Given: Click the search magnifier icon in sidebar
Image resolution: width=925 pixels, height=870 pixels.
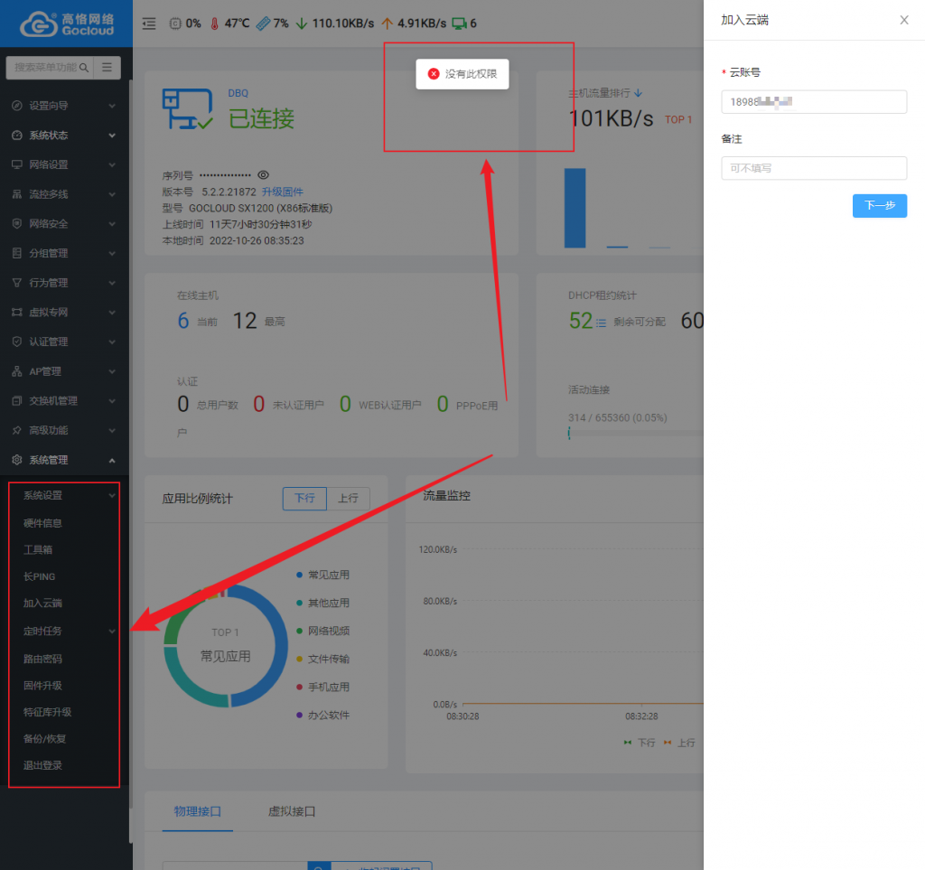Looking at the screenshot, I should pos(84,67).
